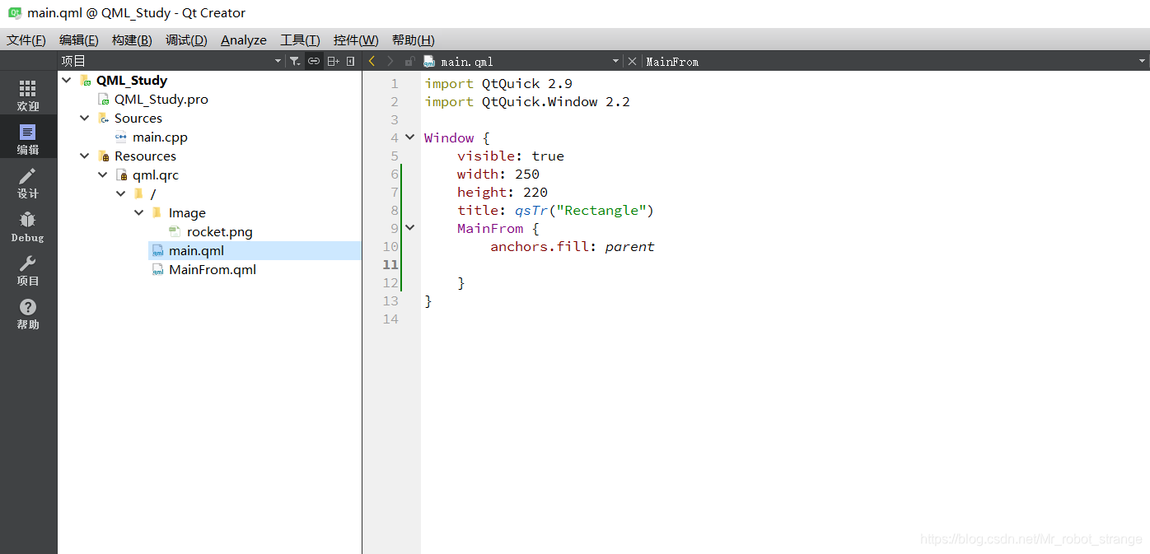Open the 调试(D) menu
Viewport: 1150px width, 554px height.
click(186, 40)
